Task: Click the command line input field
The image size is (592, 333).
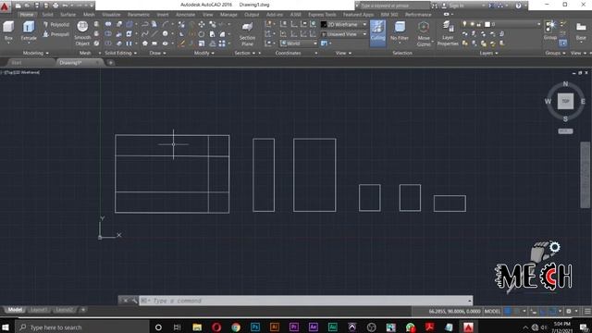Action: (x=306, y=301)
